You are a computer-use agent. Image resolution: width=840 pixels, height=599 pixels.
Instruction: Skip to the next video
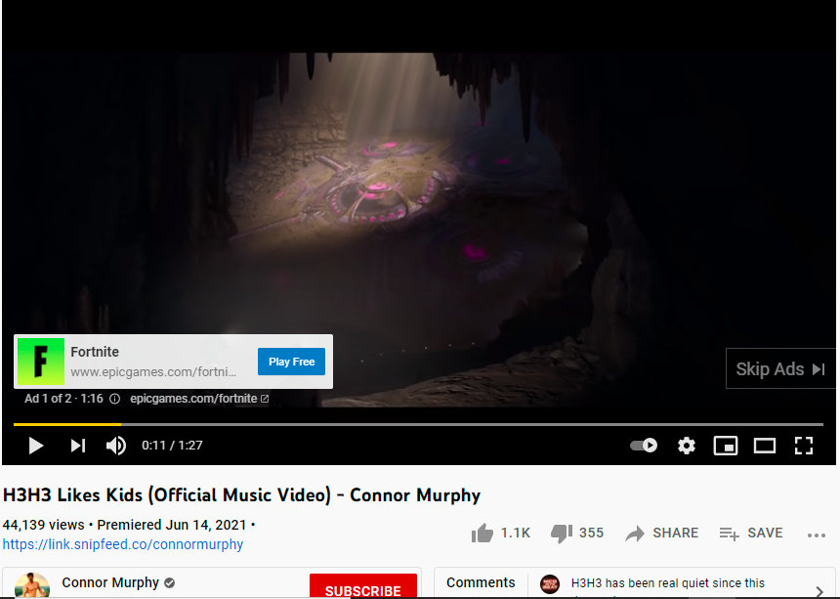coord(78,446)
